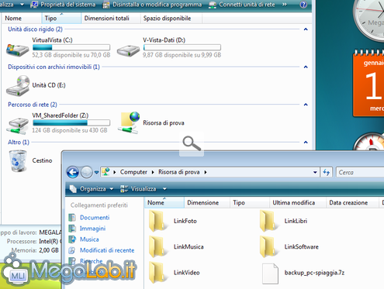
Task: Expand the toolbar overflow chevron
Action: coord(285,5)
